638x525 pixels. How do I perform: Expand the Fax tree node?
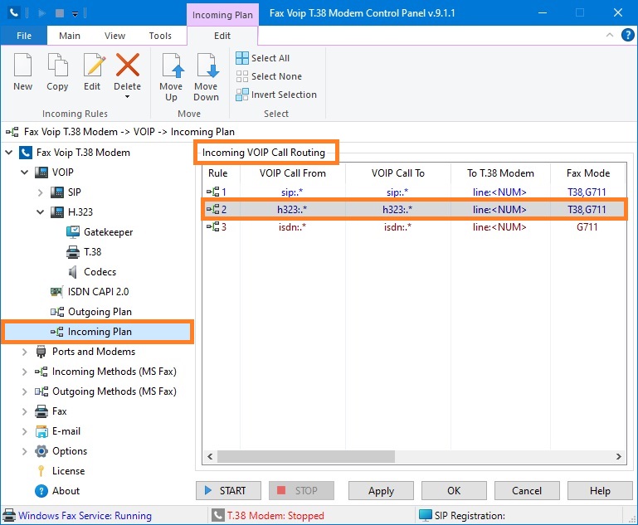click(25, 411)
